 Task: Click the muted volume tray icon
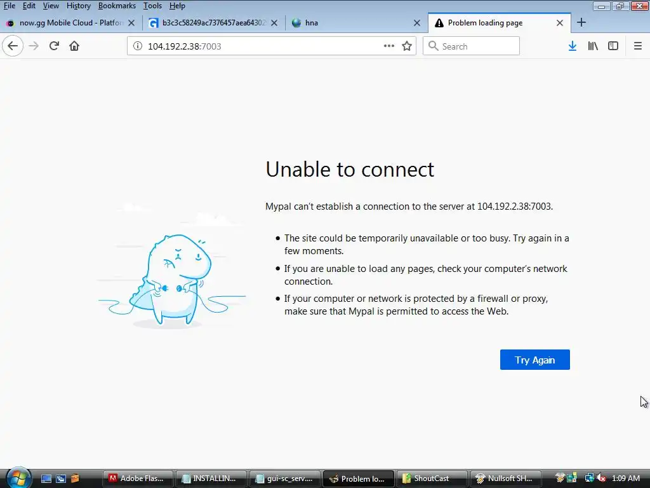602,478
